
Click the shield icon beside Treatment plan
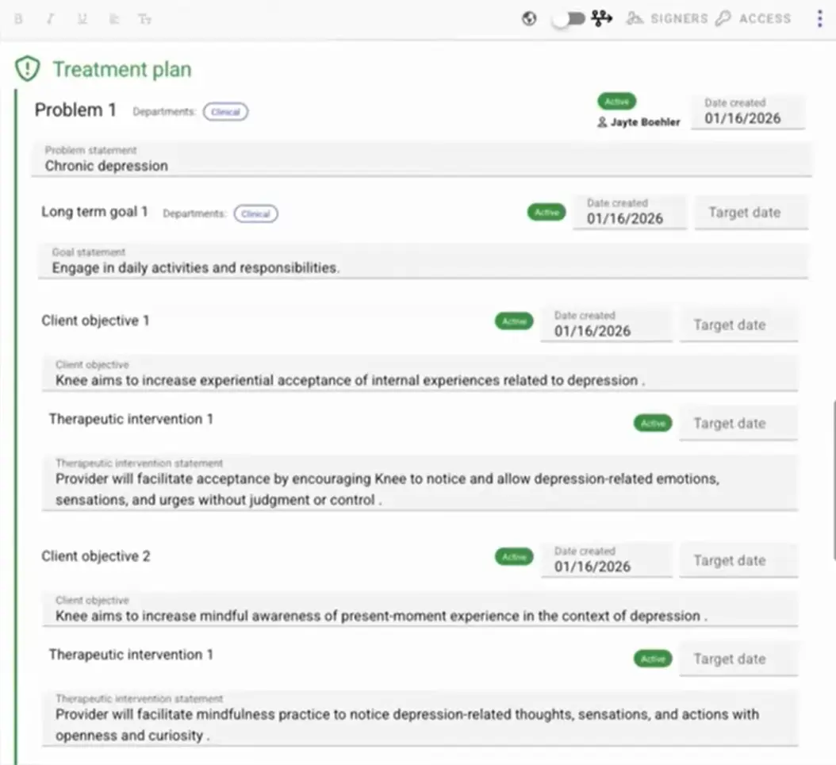[26, 69]
